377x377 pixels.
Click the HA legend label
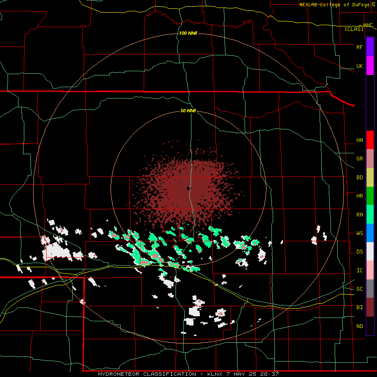(359, 140)
